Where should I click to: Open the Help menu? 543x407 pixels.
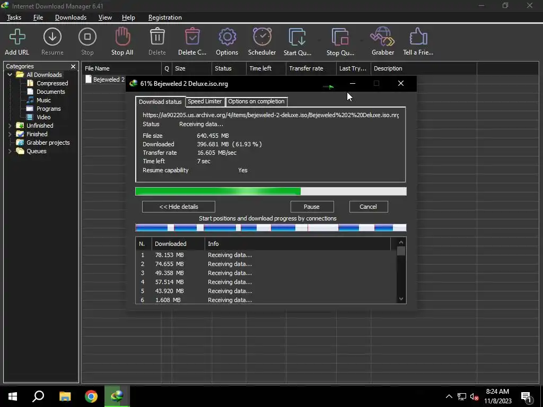128,17
